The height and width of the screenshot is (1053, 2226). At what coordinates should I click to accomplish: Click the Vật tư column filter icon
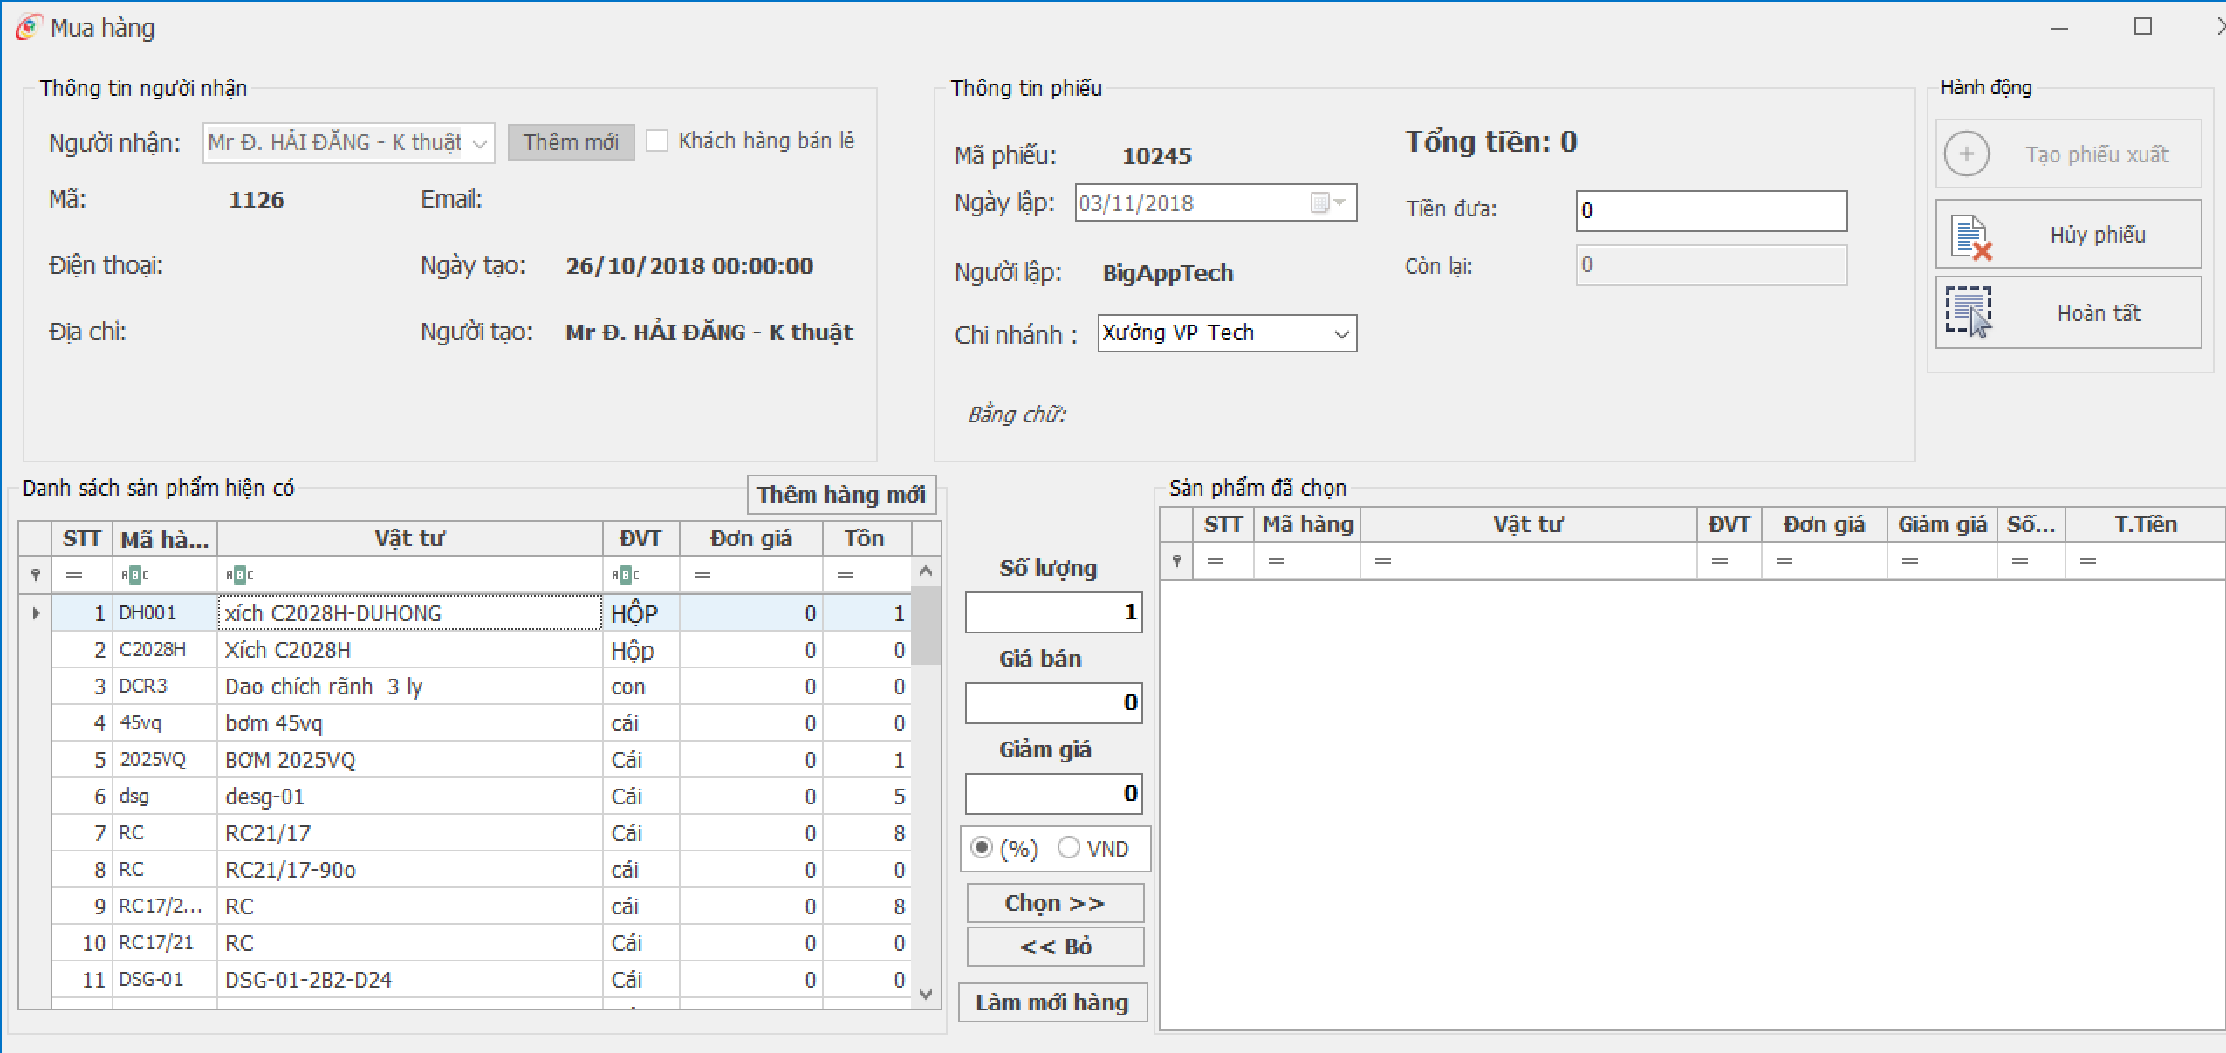point(239,575)
